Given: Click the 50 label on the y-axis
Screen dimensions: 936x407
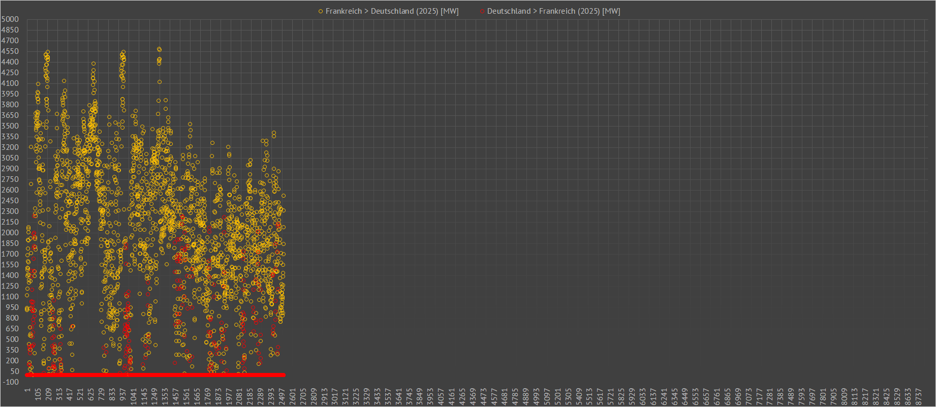Looking at the screenshot, I should click(14, 371).
